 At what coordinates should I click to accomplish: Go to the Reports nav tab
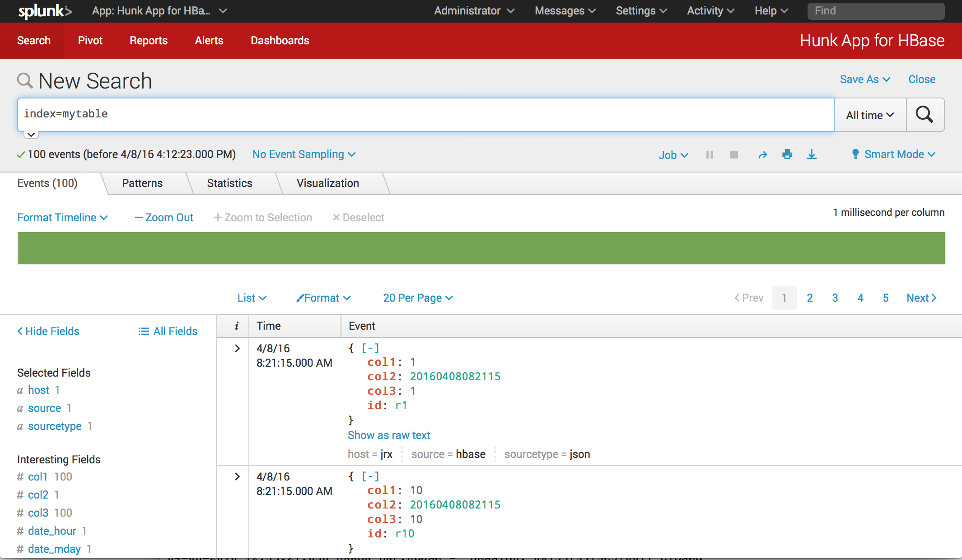point(149,41)
